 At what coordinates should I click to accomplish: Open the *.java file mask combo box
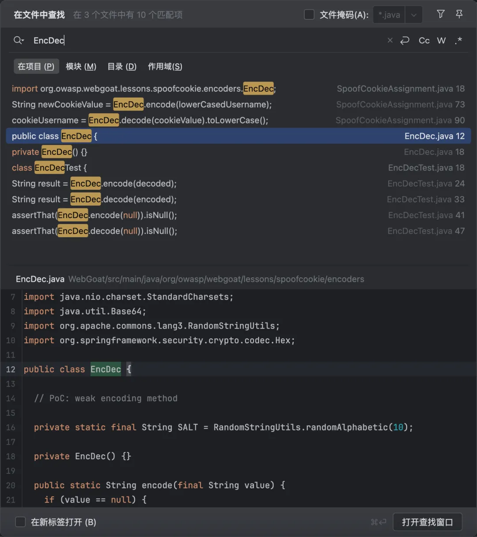coord(389,15)
